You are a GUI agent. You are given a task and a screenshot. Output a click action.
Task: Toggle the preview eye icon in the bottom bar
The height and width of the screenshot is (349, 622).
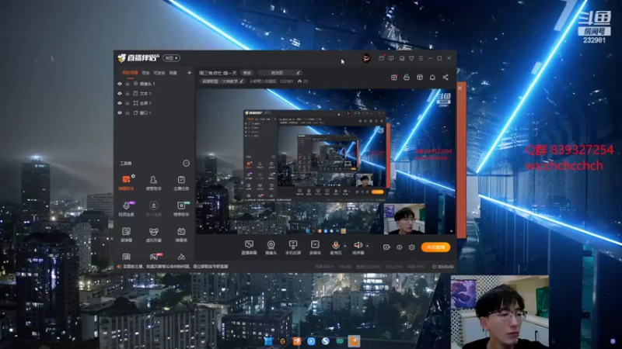[400, 247]
